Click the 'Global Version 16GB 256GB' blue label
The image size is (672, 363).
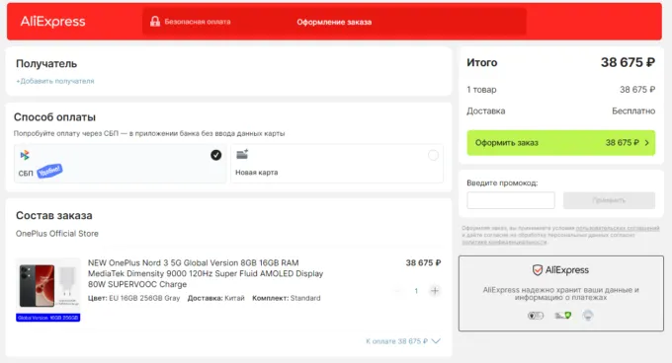[x=48, y=318]
